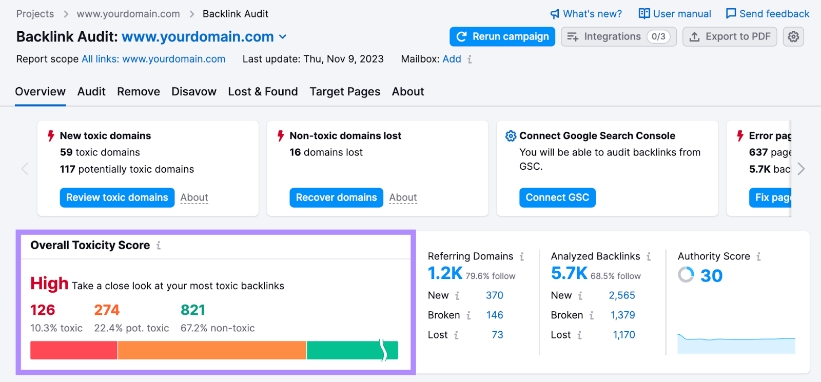Click info icon beside Overall Toxicity Score

[159, 246]
